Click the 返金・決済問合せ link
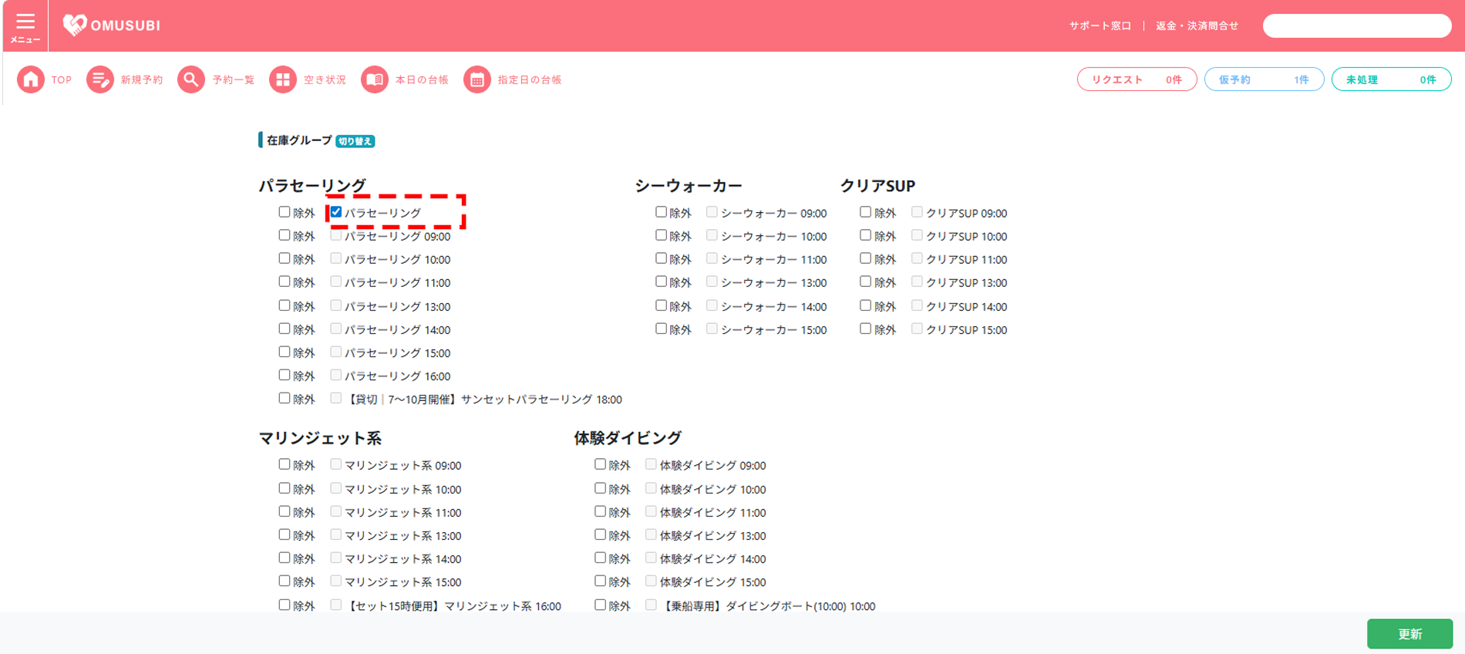The height and width of the screenshot is (654, 1465). coord(1197,25)
